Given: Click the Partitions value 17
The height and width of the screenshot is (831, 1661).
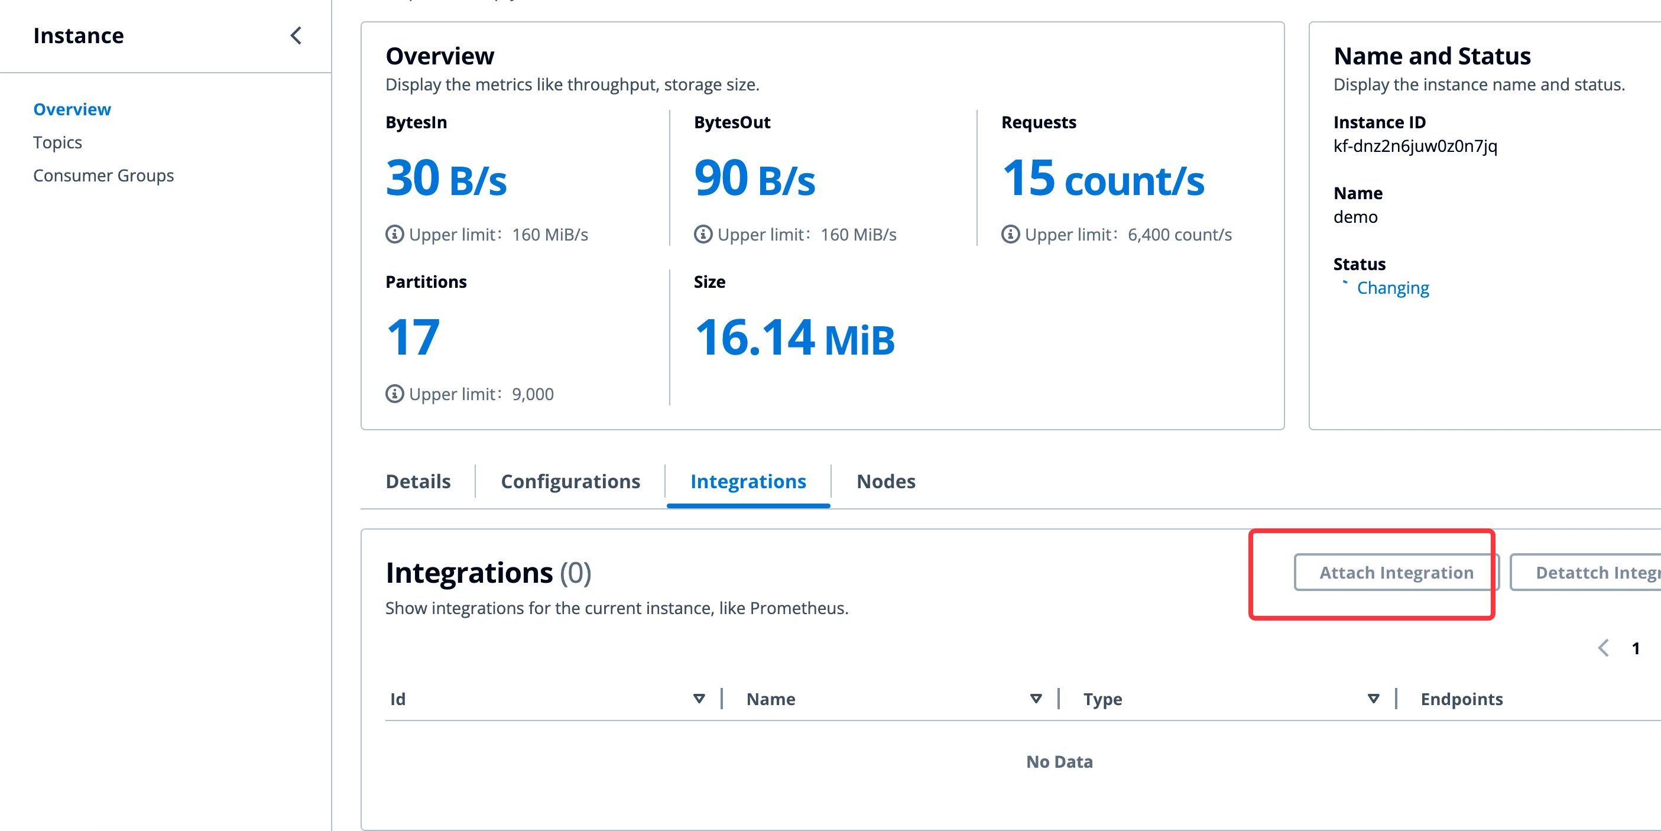Looking at the screenshot, I should coord(413,337).
